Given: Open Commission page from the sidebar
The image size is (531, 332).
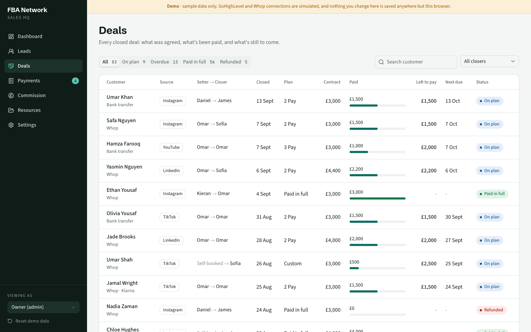Looking at the screenshot, I should [x=43, y=95].
